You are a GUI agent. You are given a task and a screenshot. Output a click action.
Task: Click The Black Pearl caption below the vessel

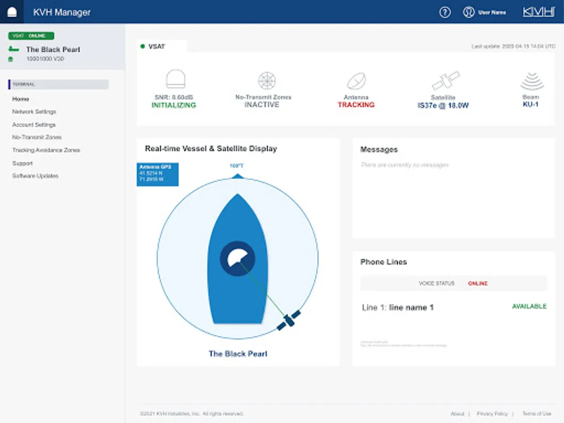pyautogui.click(x=238, y=354)
